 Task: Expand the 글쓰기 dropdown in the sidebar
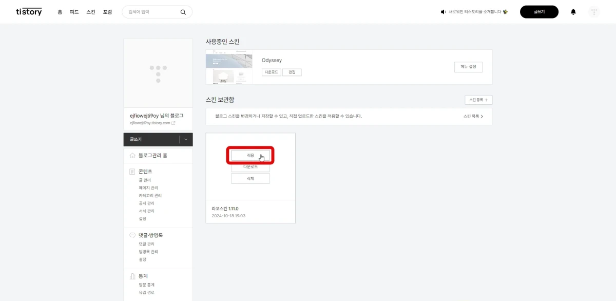[x=186, y=139]
